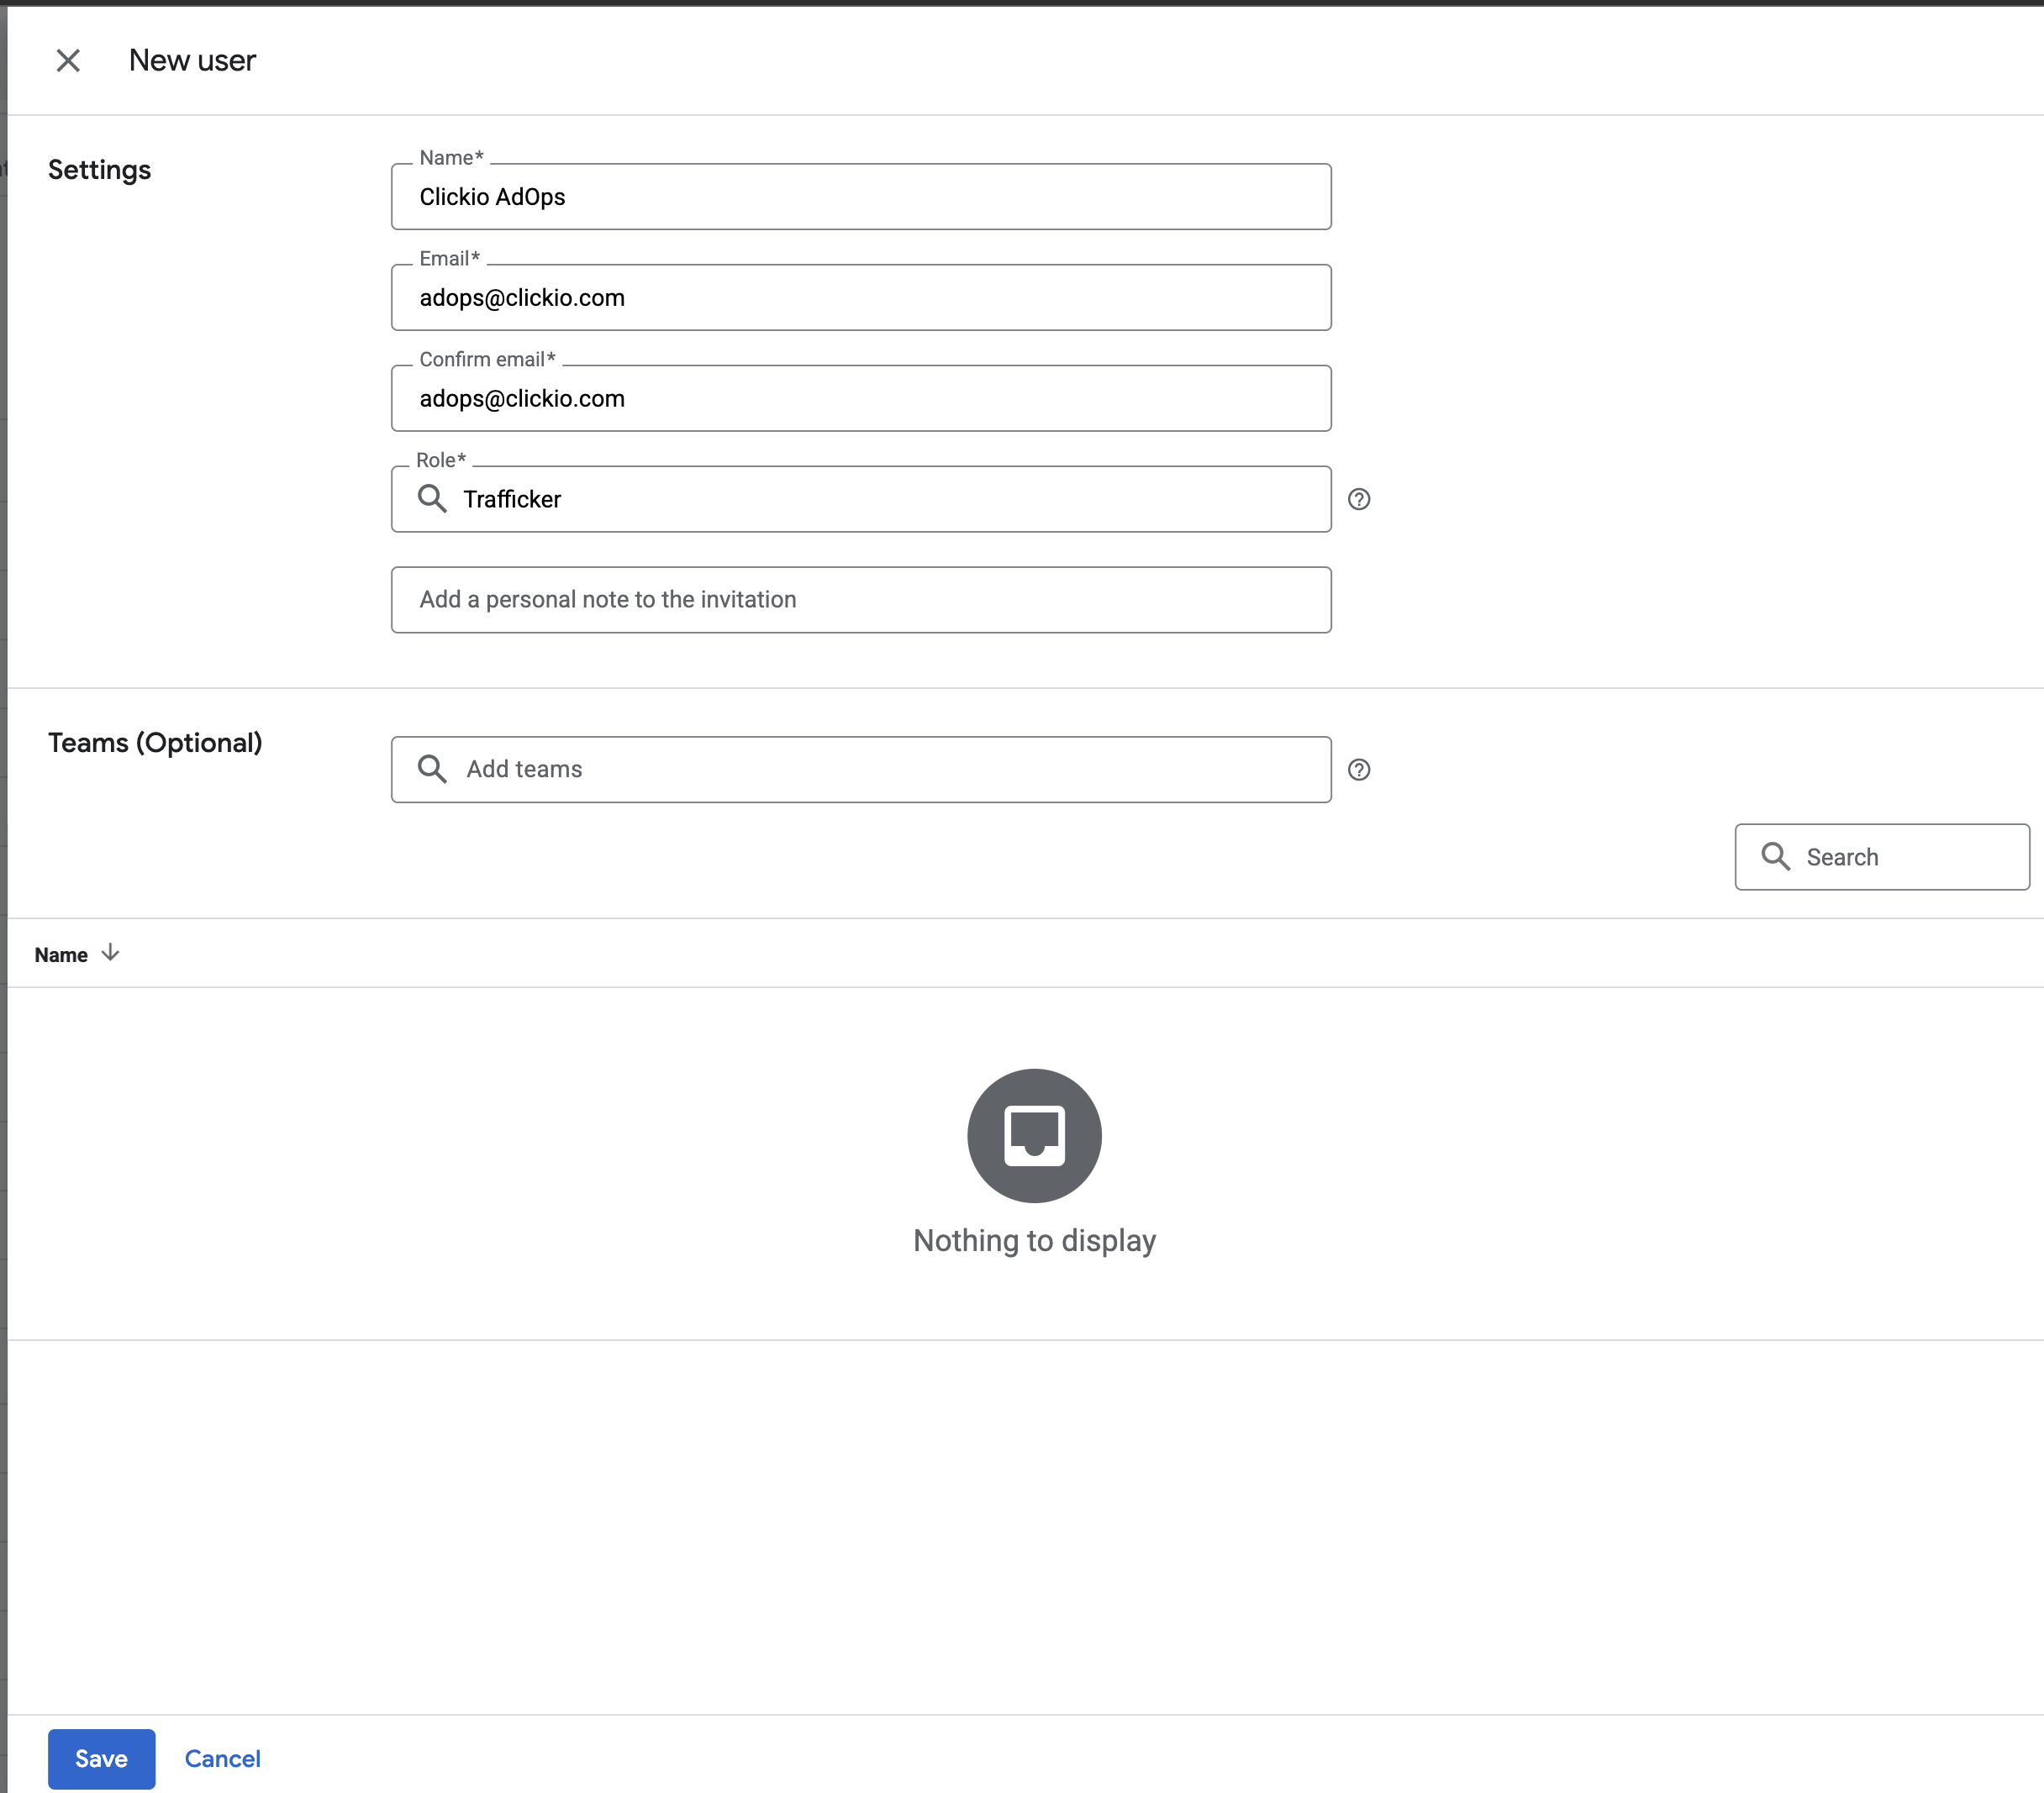This screenshot has width=2044, height=1793.
Task: Sort teams by Name arrow
Action: 111,954
